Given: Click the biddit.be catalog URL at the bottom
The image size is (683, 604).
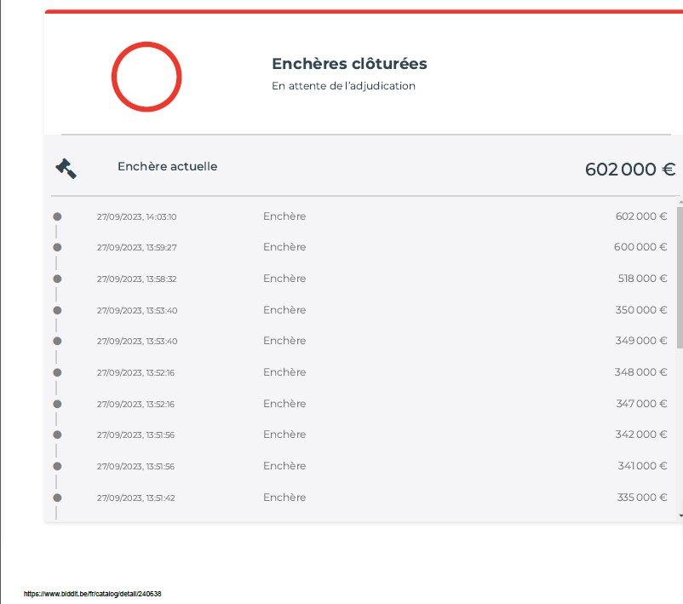Looking at the screenshot, I should (x=92, y=594).
